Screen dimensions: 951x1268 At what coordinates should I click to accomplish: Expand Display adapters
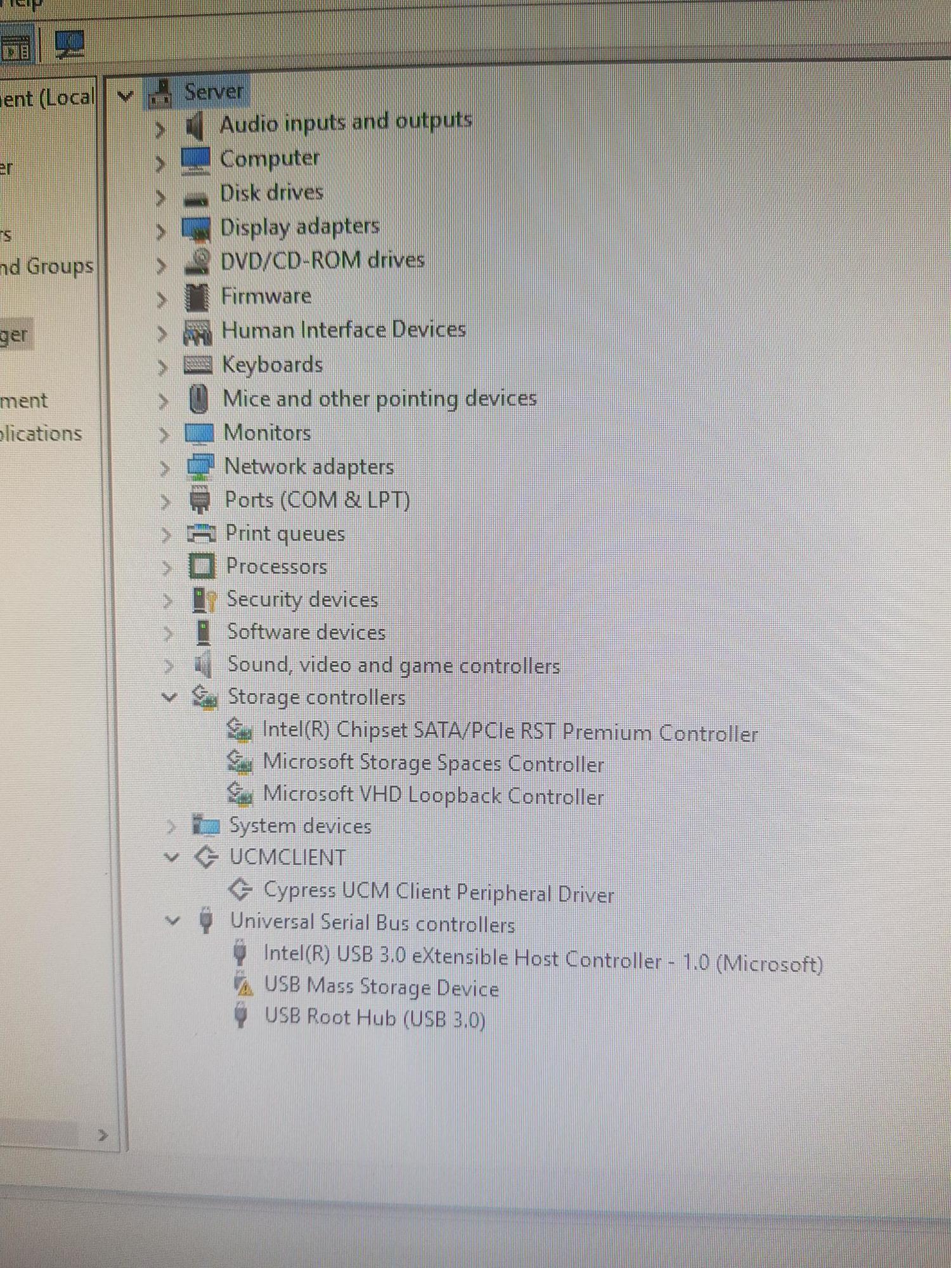click(161, 232)
